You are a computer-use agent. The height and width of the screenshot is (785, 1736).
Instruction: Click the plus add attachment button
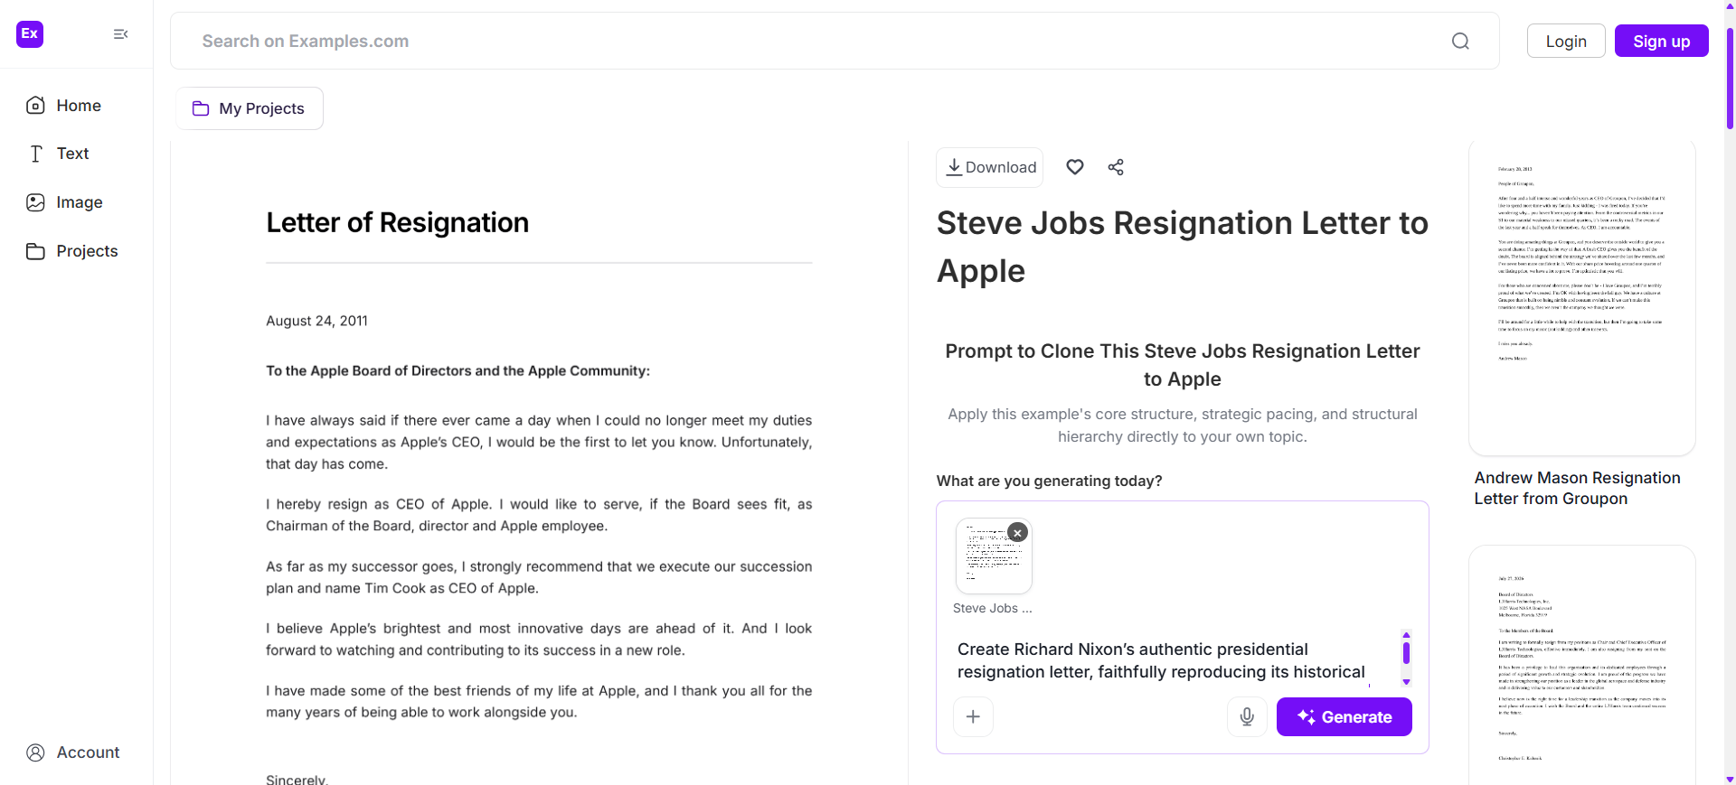click(973, 716)
